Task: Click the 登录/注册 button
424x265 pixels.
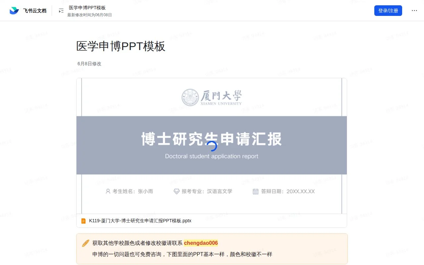Action: click(388, 11)
